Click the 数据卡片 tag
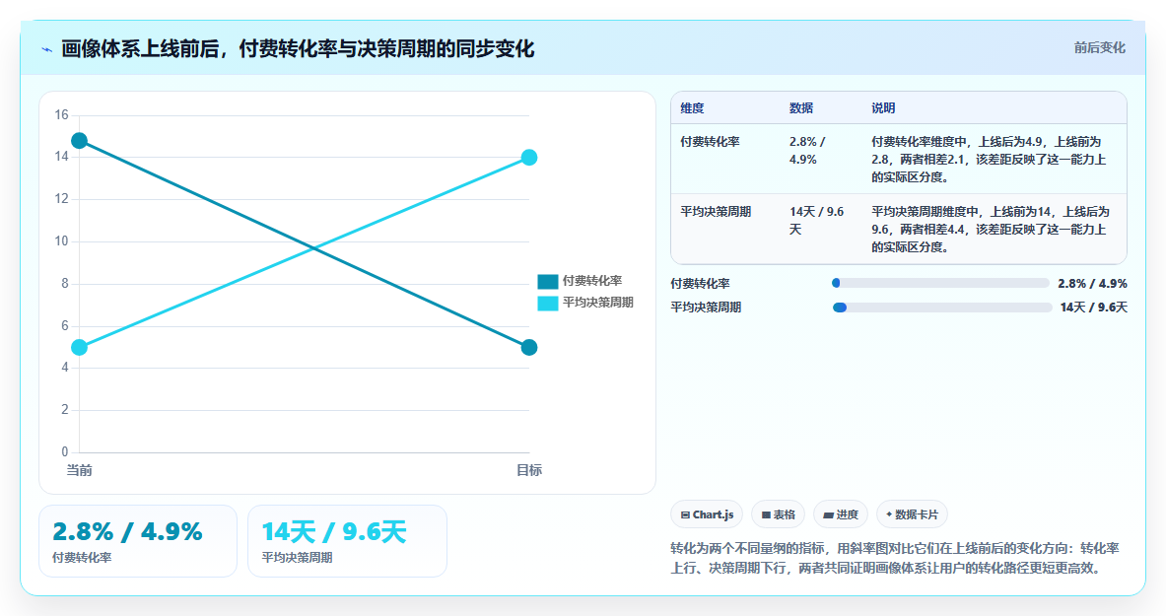This screenshot has width=1166, height=616. pyautogui.click(x=912, y=514)
